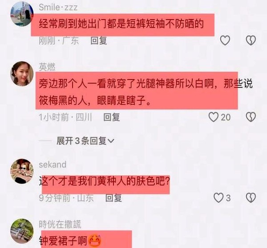
Task: Like the Smile·zzz comment with heart icon
Action: pyautogui.click(x=225, y=40)
